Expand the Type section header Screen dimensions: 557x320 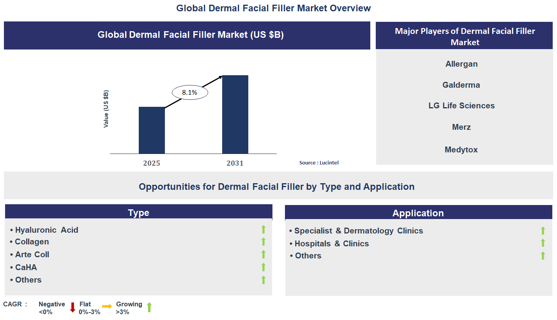tap(138, 213)
